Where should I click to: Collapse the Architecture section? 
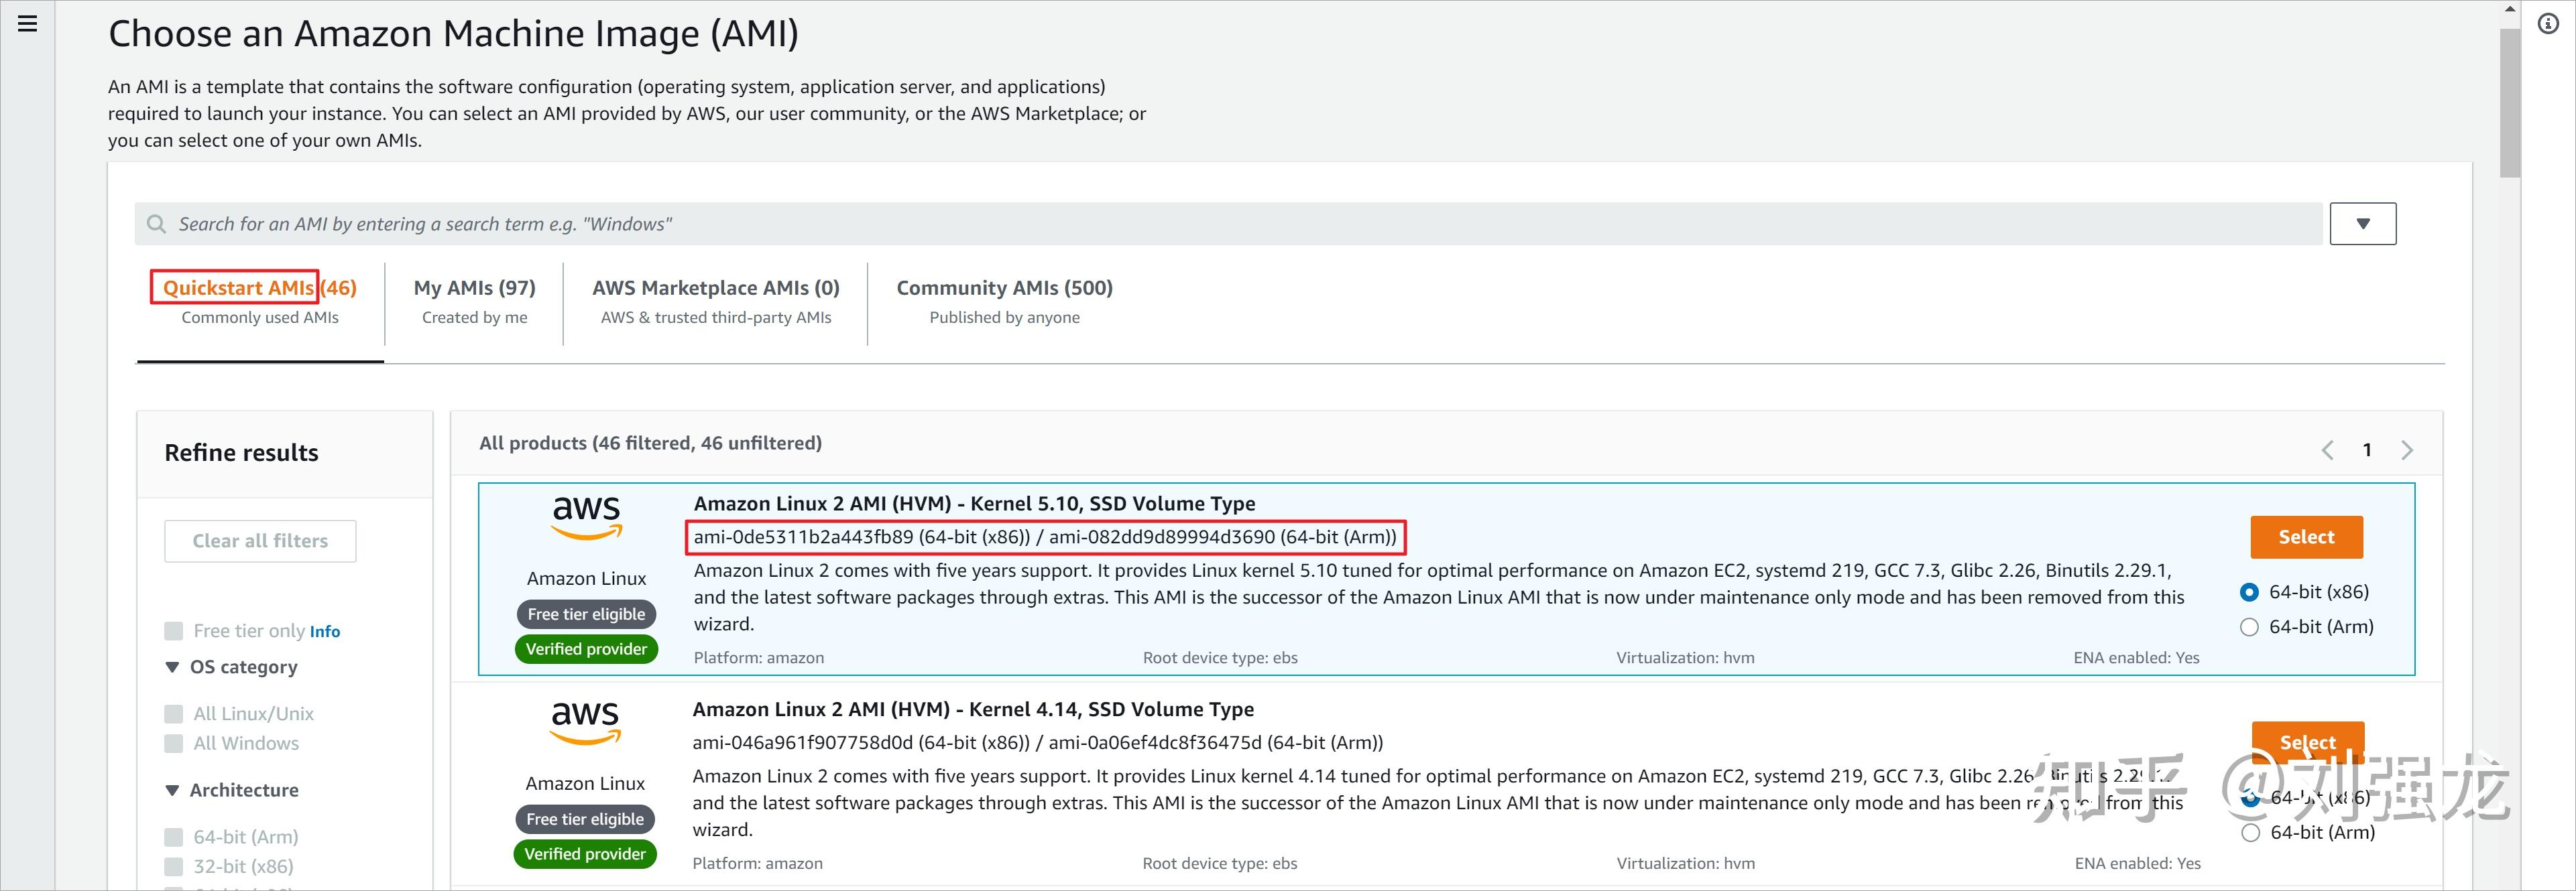tap(171, 789)
